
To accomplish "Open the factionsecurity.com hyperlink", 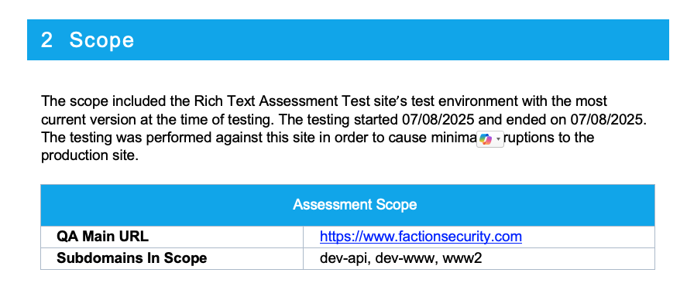I will (x=421, y=237).
